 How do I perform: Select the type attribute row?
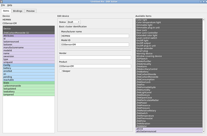(28, 59)
